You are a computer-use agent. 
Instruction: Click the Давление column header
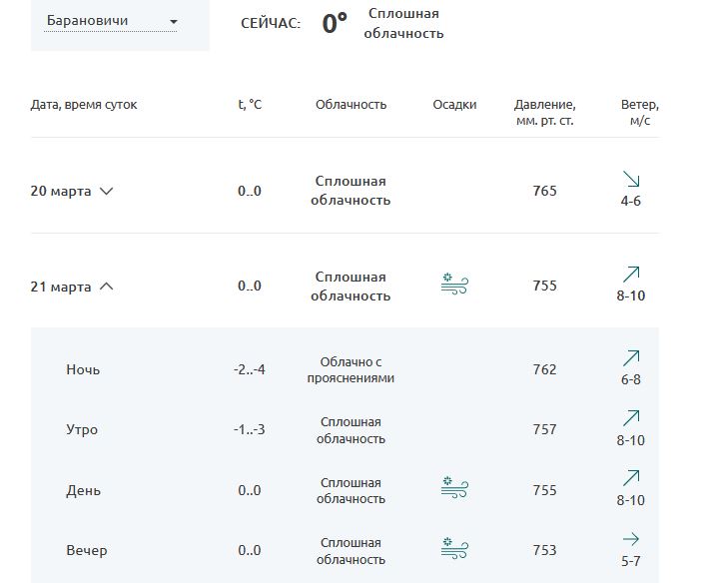pyautogui.click(x=544, y=113)
